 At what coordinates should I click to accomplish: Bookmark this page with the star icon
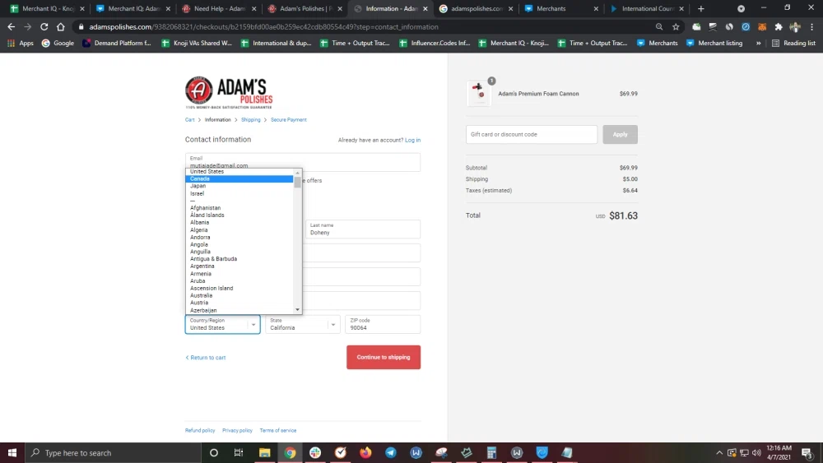[x=676, y=26]
